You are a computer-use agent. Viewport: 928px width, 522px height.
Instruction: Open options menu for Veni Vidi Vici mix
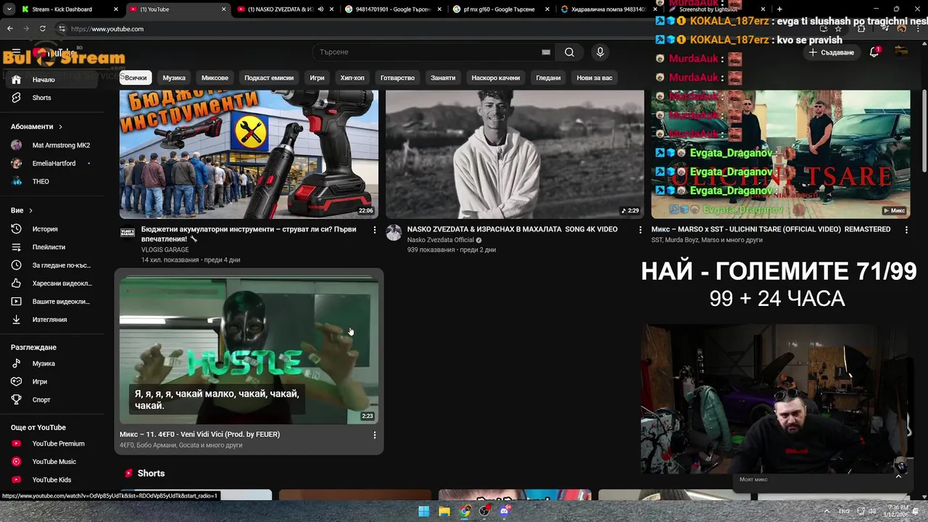[x=374, y=435]
